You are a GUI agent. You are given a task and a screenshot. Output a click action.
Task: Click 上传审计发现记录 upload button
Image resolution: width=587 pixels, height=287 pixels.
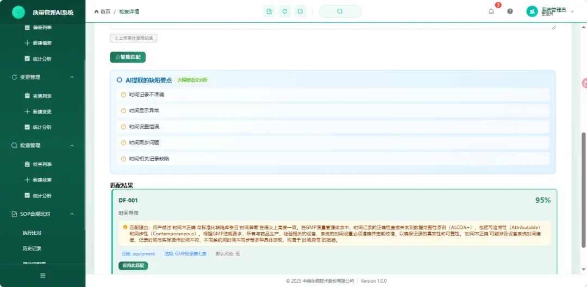(134, 38)
